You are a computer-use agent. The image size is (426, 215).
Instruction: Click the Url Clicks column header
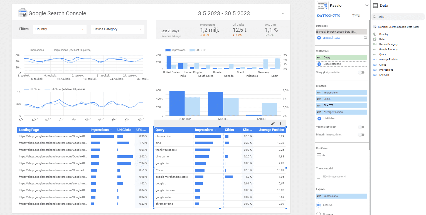click(124, 130)
